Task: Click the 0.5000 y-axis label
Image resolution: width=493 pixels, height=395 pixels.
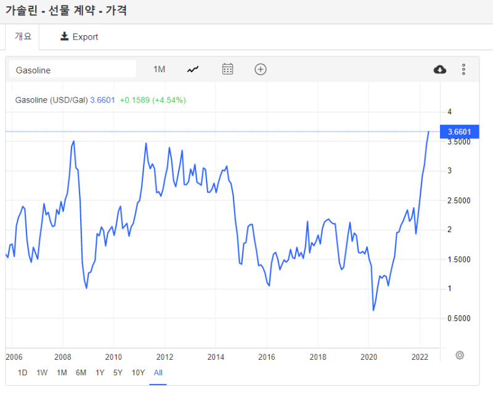Action: [x=458, y=318]
